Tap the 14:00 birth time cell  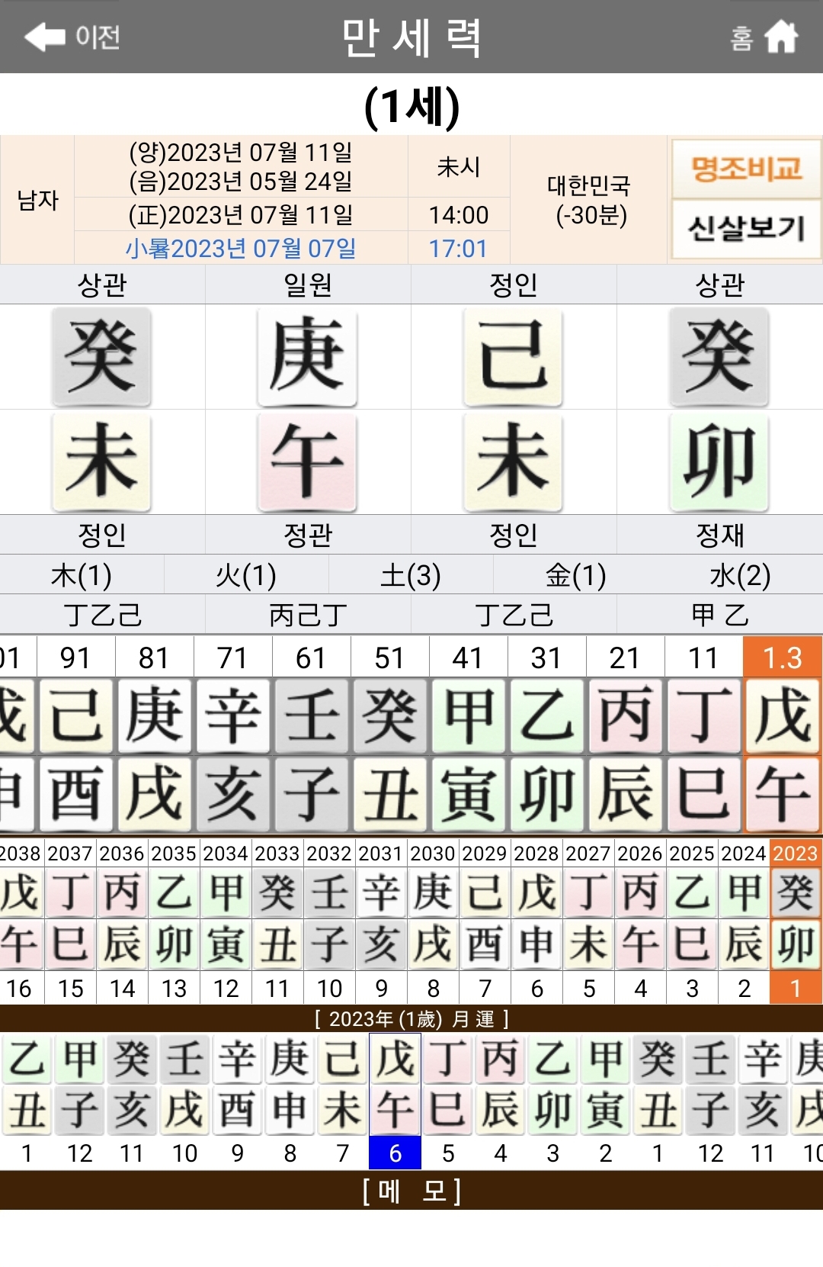click(459, 215)
